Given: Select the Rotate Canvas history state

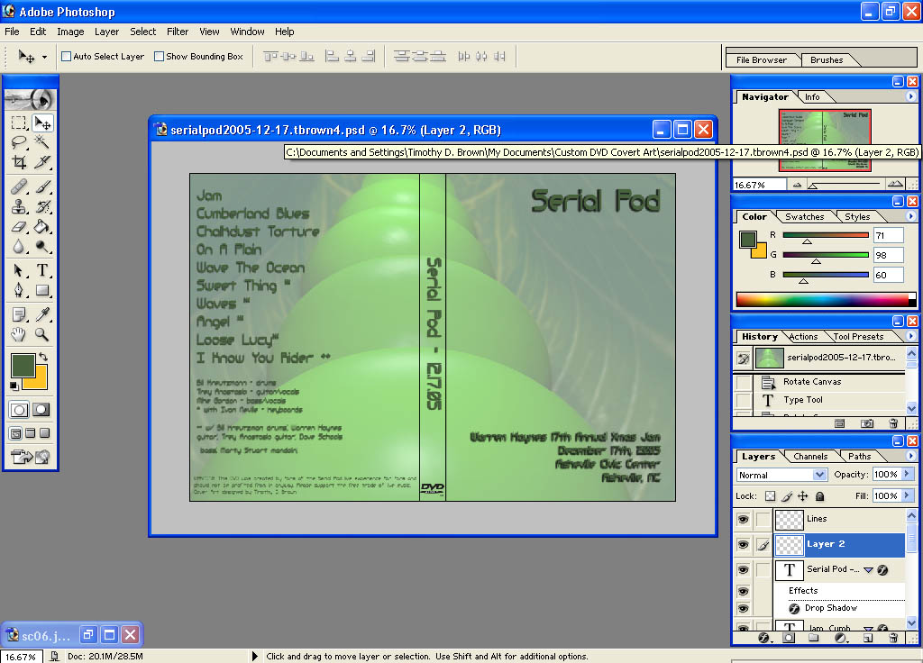Looking at the screenshot, I should 811,382.
